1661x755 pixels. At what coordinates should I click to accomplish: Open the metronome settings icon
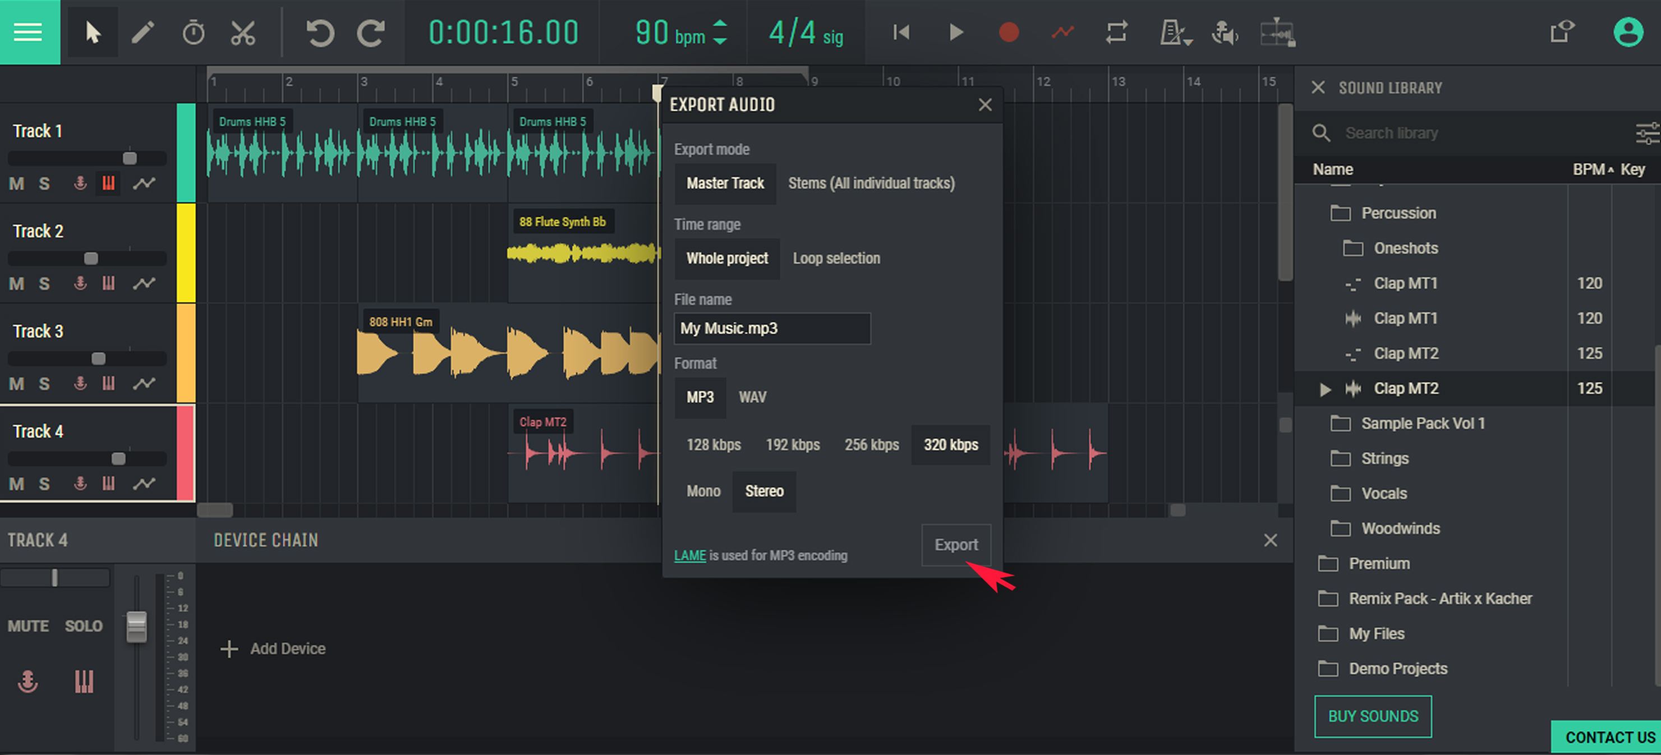click(x=1174, y=32)
